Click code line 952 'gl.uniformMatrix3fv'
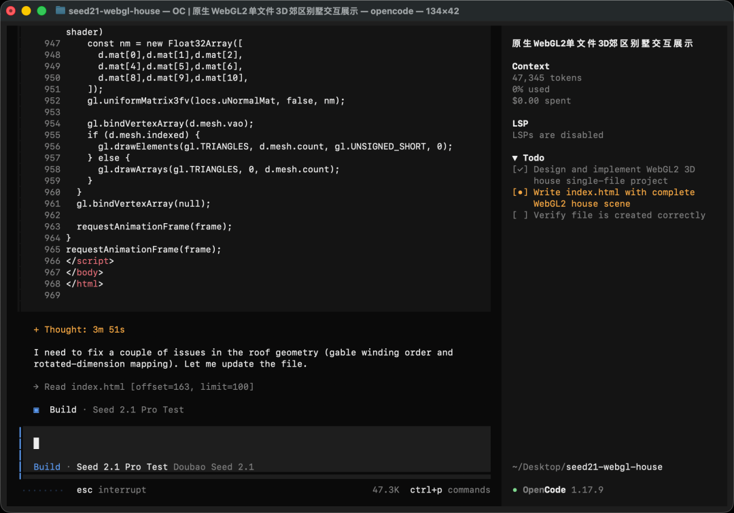734x513 pixels. click(216, 101)
